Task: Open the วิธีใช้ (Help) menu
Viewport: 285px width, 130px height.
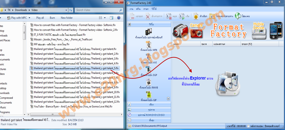Action: [154, 9]
